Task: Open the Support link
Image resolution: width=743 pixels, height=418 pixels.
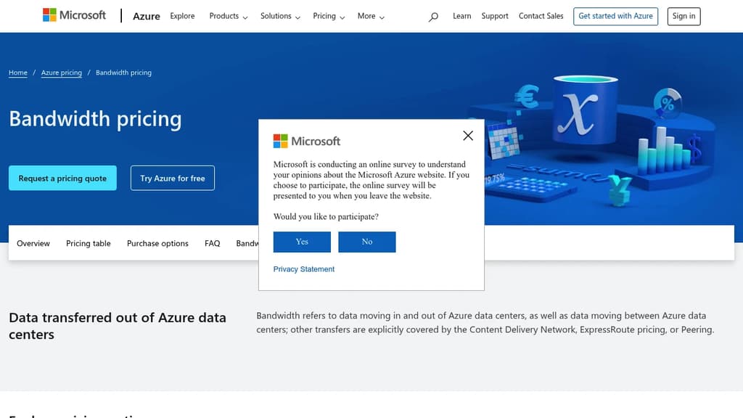Action: 495,16
